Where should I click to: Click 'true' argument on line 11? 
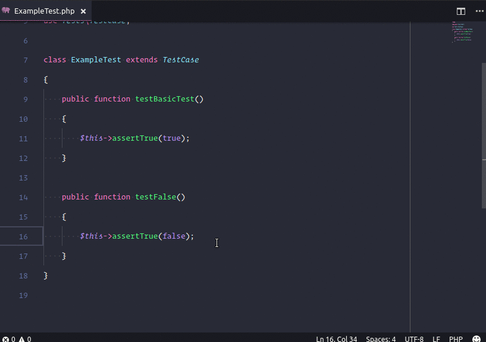[172, 138]
